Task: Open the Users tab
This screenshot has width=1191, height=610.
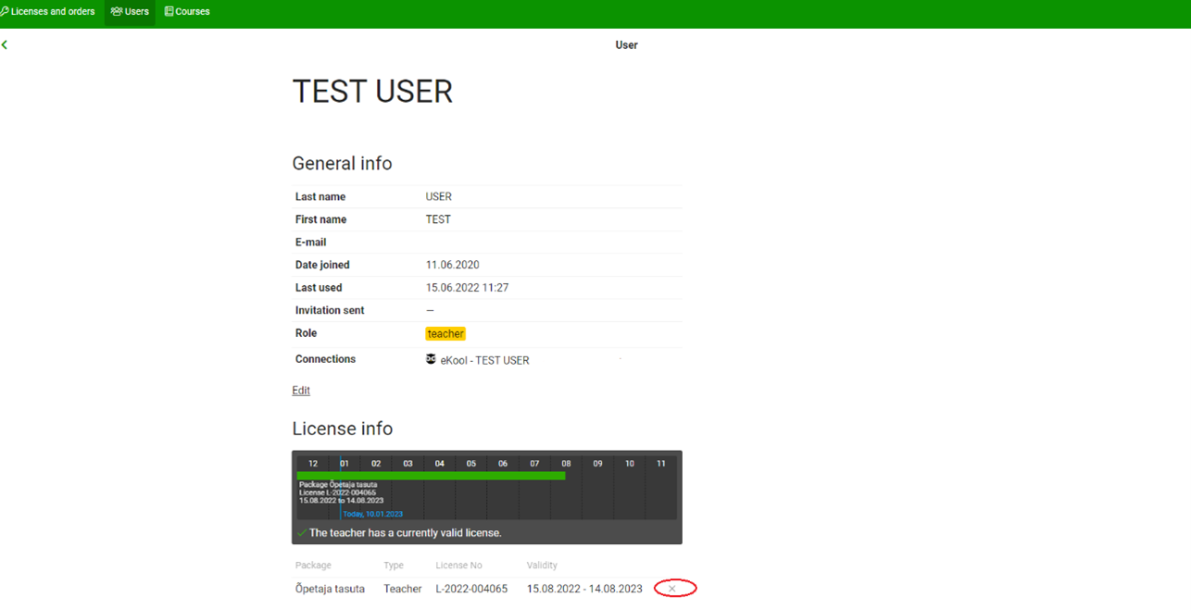Action: 130,12
